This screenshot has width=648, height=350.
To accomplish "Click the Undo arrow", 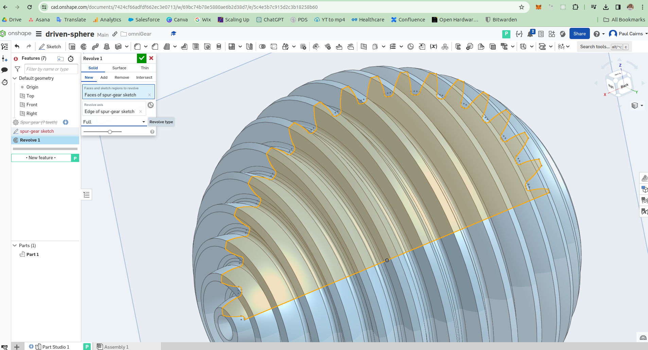I will click(17, 47).
